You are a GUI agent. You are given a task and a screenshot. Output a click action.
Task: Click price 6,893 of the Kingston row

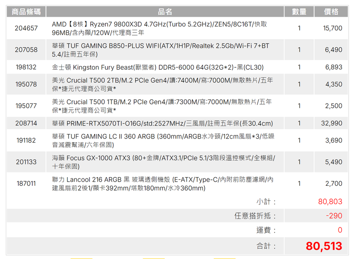coord(334,67)
